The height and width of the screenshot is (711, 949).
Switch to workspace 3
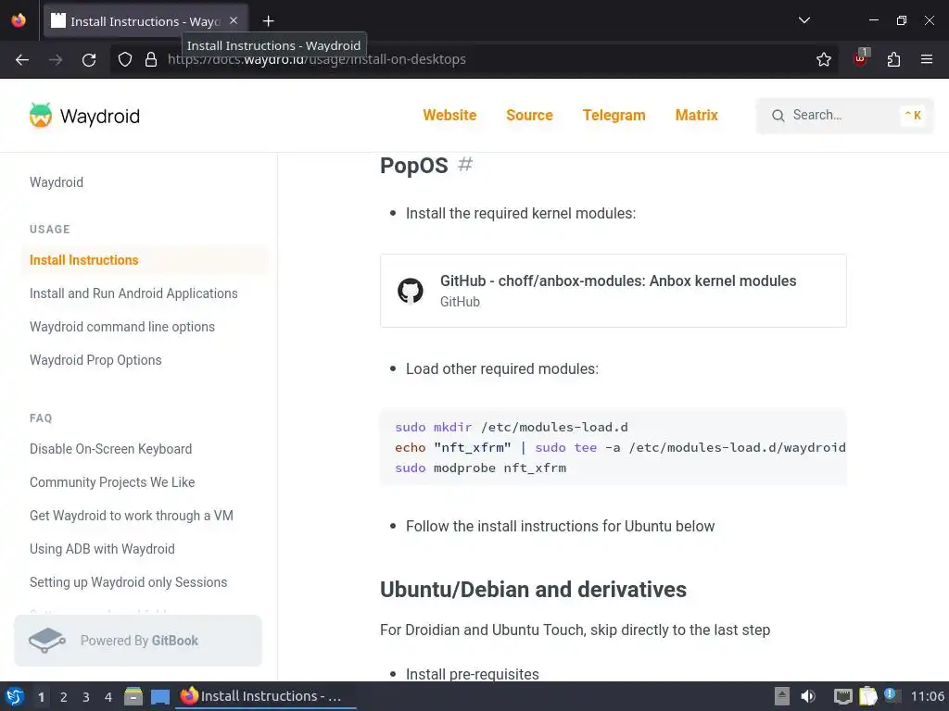pos(86,697)
